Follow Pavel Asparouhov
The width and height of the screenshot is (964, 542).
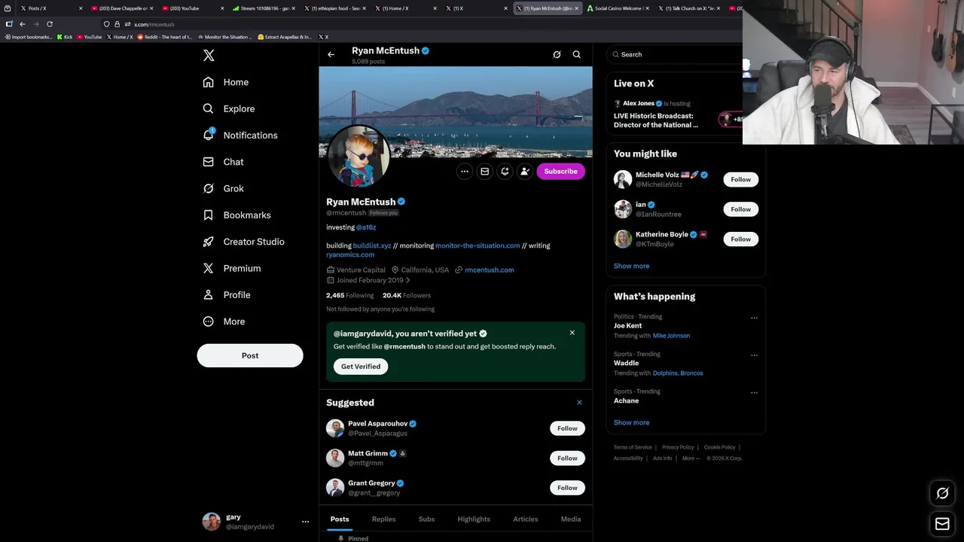567,428
